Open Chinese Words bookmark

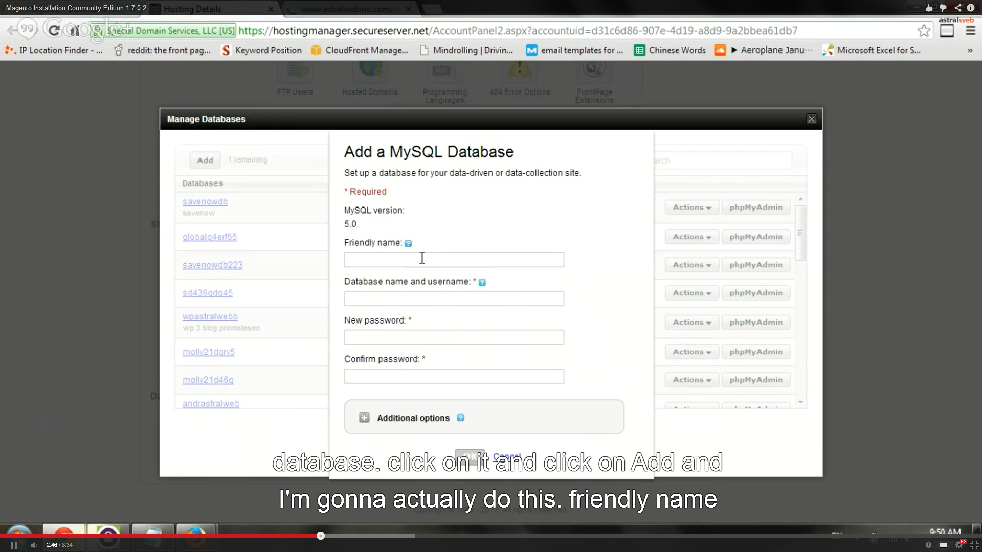(669, 50)
